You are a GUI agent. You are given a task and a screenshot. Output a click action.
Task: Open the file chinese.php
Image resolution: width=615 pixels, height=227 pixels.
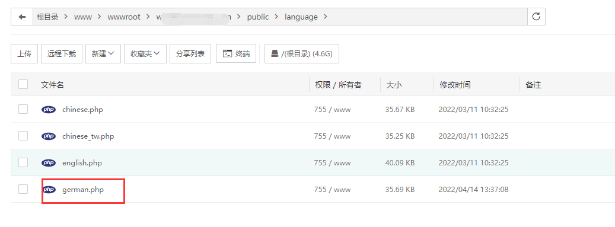(x=82, y=110)
